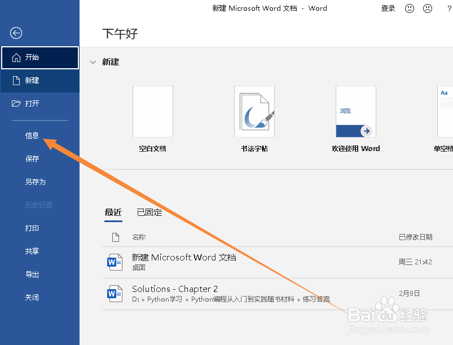Click the Word file icon of Solutions - Chapter 2
The image size is (453, 345).
[115, 294]
